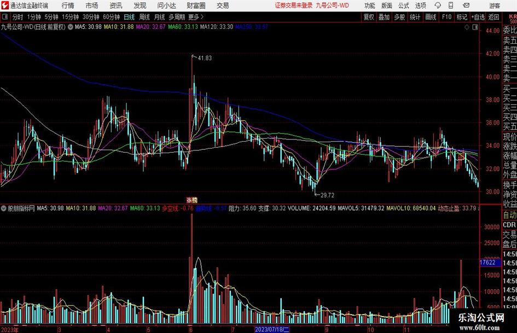This screenshot has height=333, width=517.
Task: Click 九号公司-WD in the title bar
Action: (332, 5)
